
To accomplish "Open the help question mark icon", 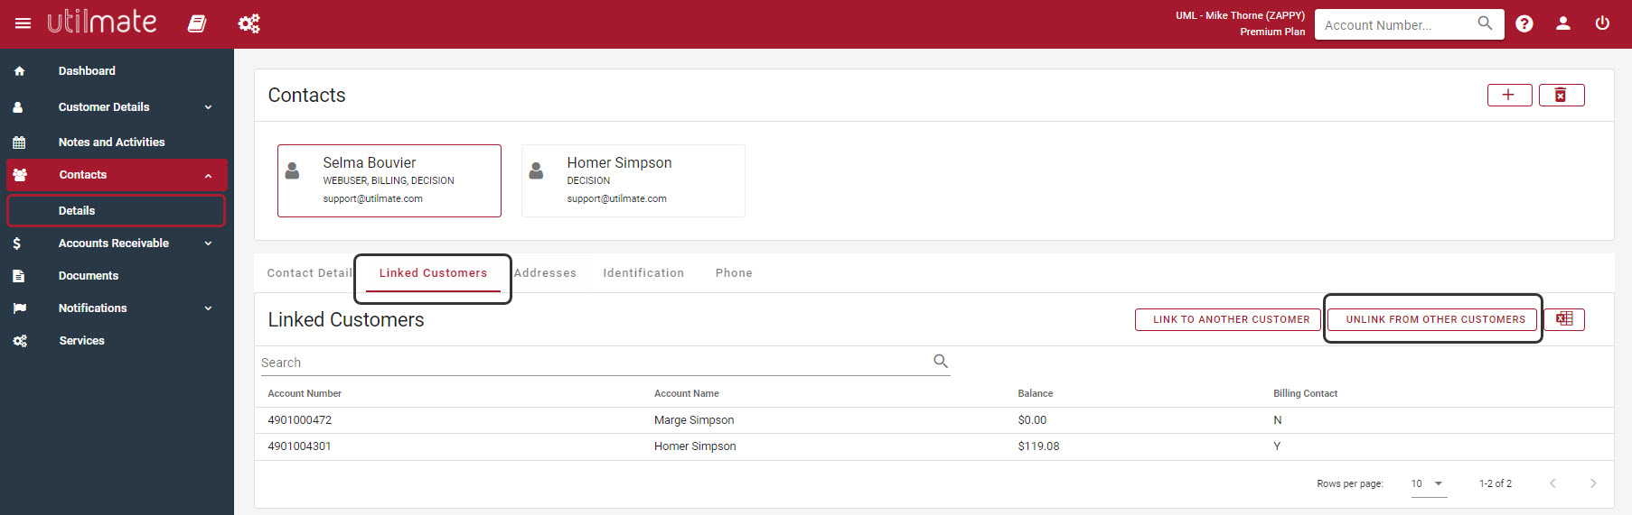I will tap(1524, 24).
